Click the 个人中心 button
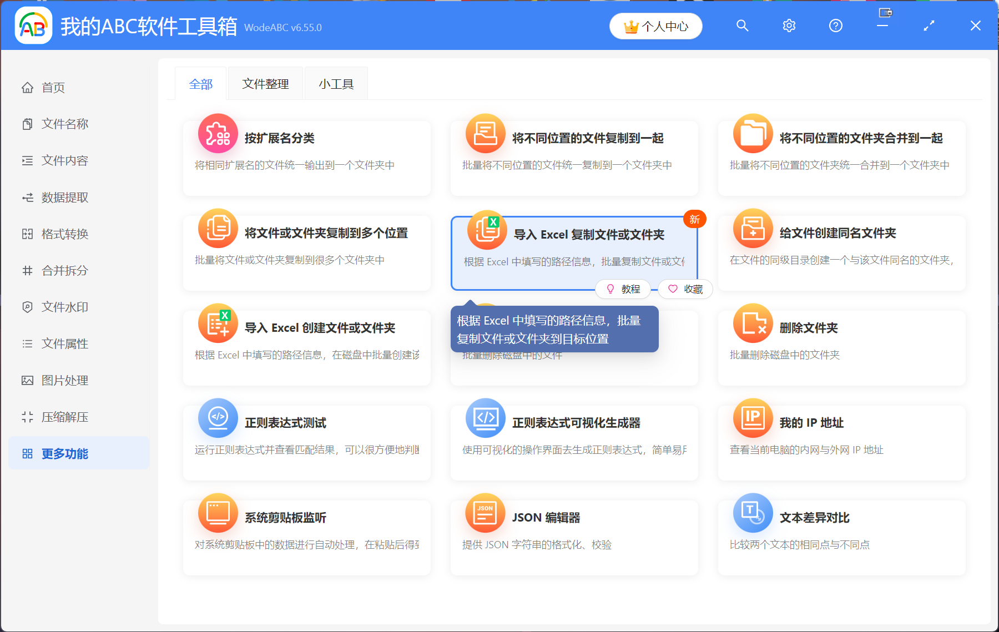 coord(656,26)
